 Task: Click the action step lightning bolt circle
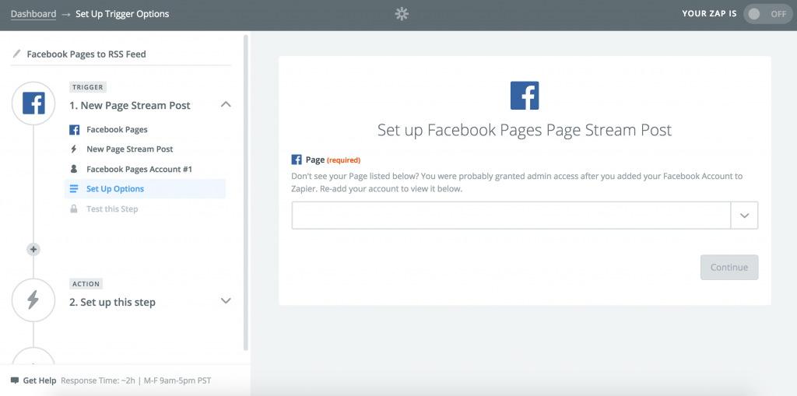click(33, 300)
